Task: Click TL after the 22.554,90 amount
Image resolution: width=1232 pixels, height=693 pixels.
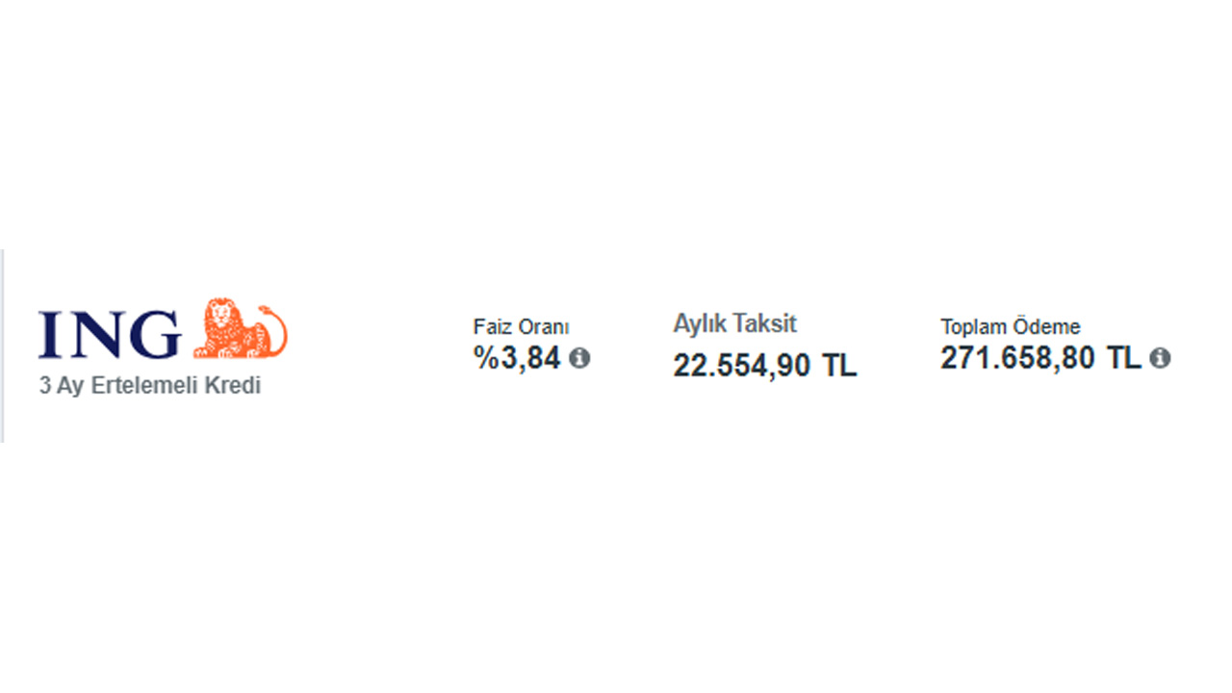Action: click(839, 366)
